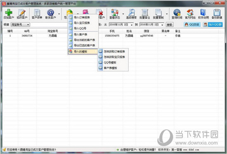227x154 pixels.
Task: Open 官方网站 house icon
Action: point(190,12)
